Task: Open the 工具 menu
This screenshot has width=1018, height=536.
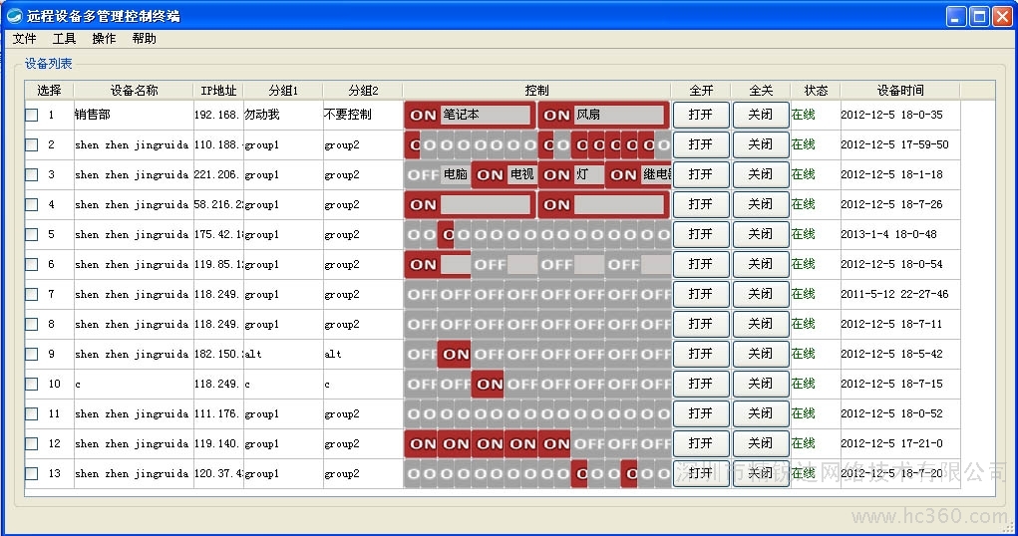Action: [x=64, y=39]
